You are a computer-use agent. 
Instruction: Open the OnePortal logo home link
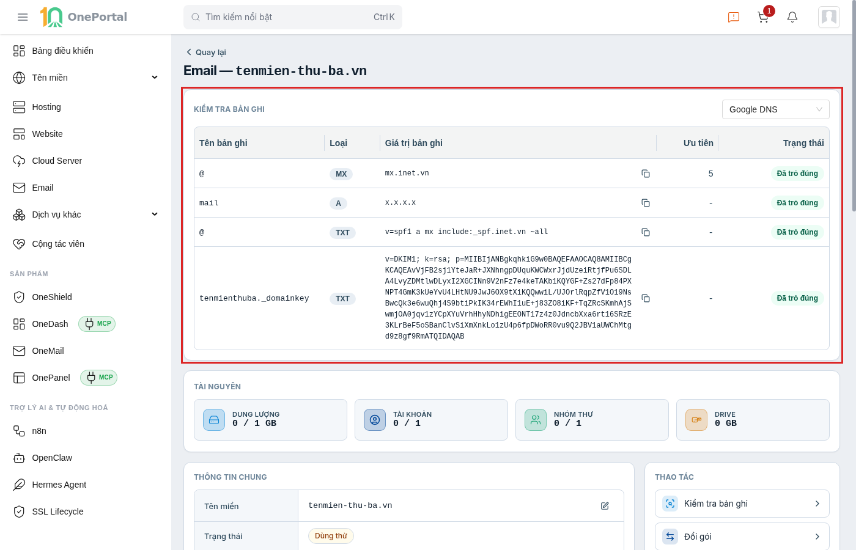[x=84, y=17]
